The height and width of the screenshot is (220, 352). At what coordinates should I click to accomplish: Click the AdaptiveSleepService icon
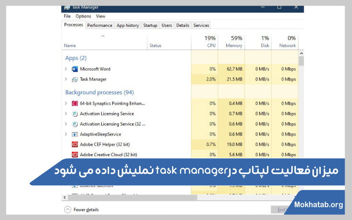click(75, 134)
